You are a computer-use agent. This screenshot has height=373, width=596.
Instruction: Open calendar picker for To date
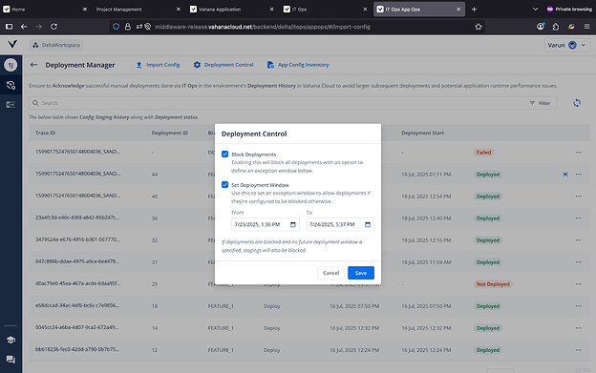pos(368,224)
